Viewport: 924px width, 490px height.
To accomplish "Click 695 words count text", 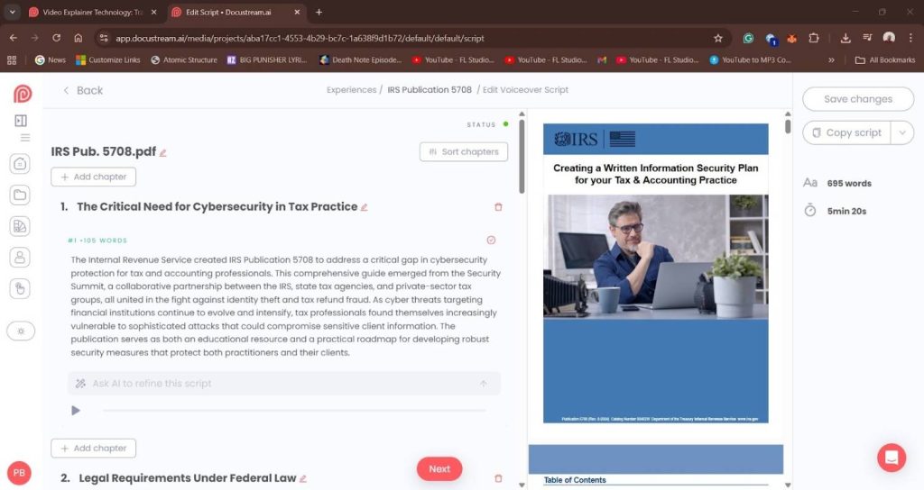I will [x=849, y=184].
